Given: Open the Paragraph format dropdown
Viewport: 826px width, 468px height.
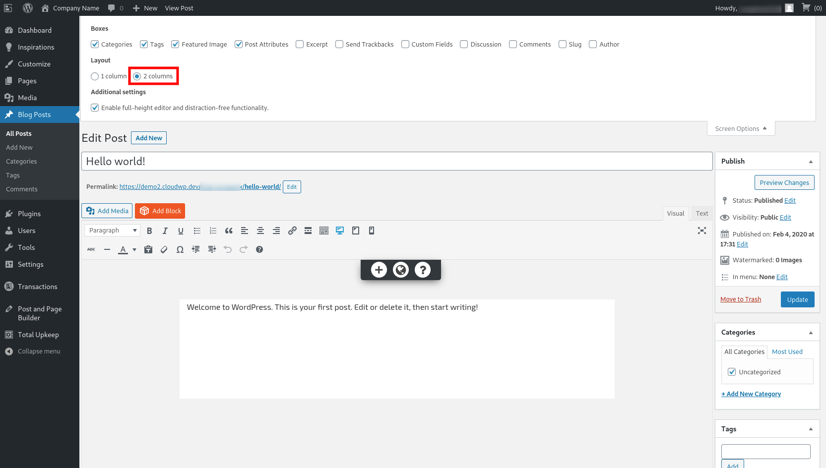Looking at the screenshot, I should 113,231.
